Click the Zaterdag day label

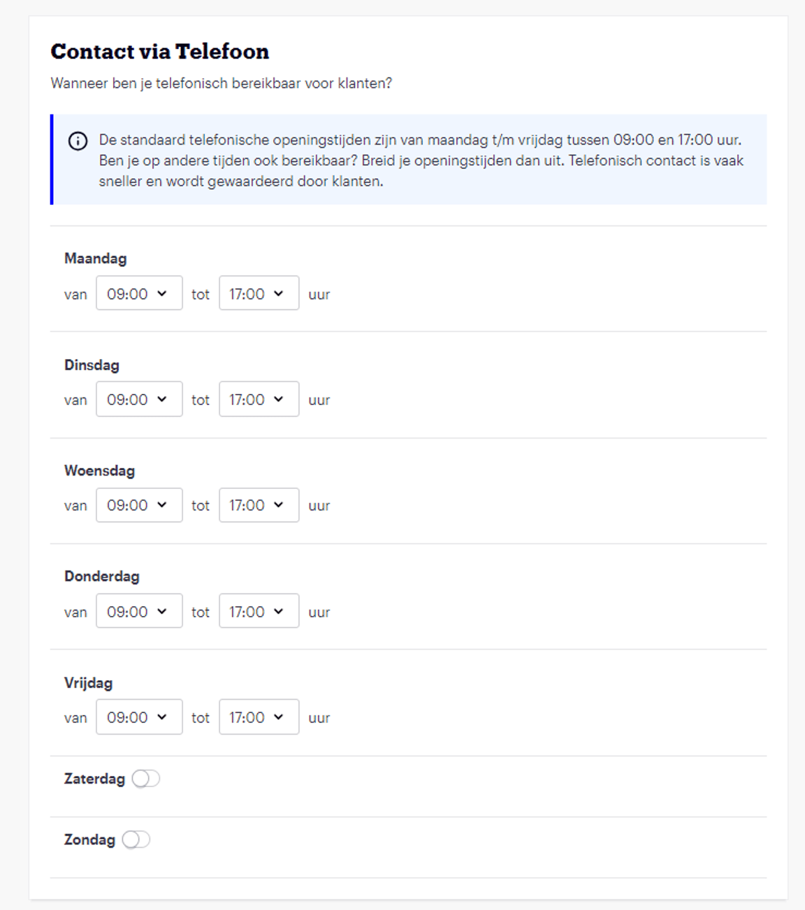click(94, 779)
